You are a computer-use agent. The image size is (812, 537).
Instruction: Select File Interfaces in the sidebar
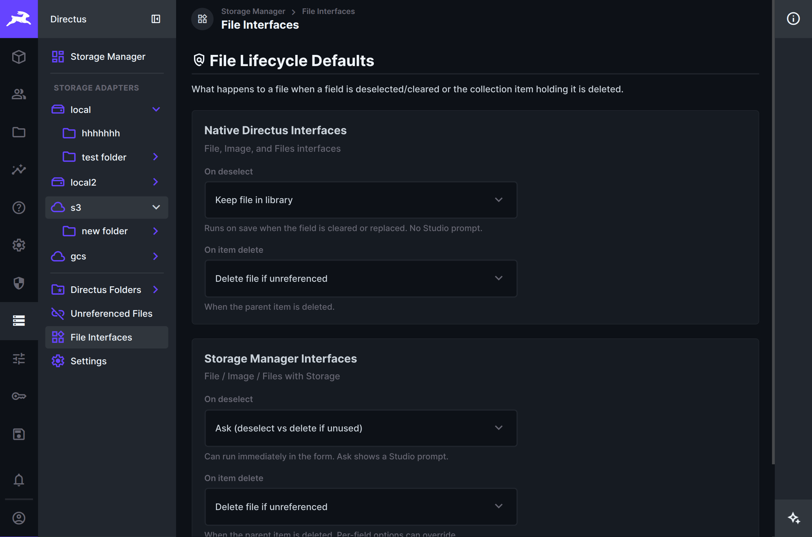click(x=107, y=337)
